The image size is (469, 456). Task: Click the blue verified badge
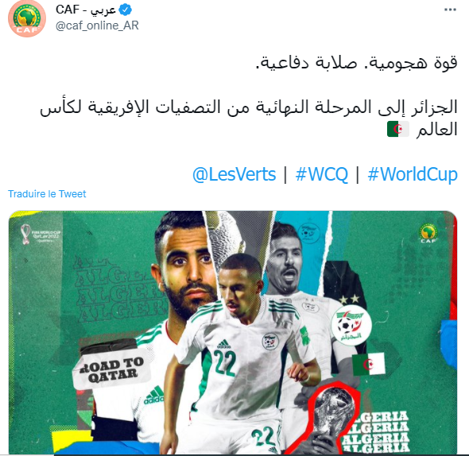tap(126, 10)
